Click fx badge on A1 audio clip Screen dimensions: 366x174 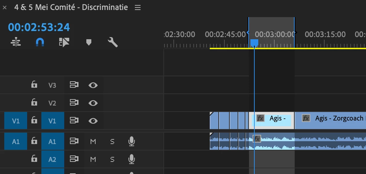pyautogui.click(x=257, y=139)
